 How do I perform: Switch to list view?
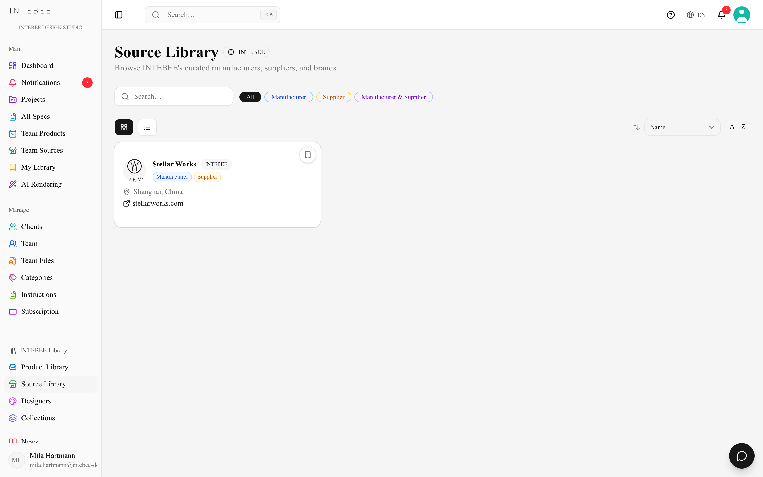[147, 127]
